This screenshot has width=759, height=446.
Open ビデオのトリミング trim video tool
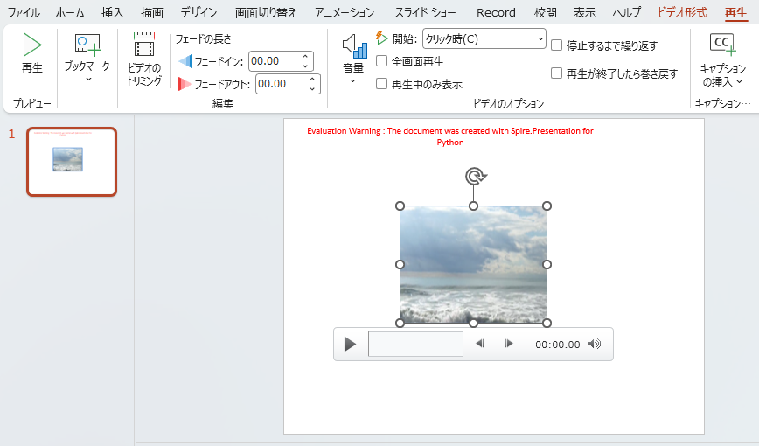click(143, 45)
